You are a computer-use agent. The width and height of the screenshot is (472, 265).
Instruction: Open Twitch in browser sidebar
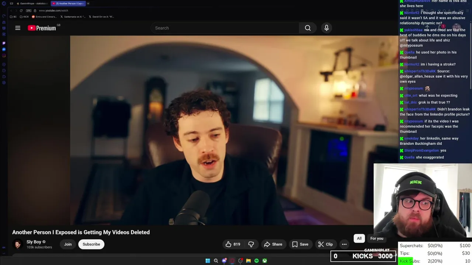4,43
